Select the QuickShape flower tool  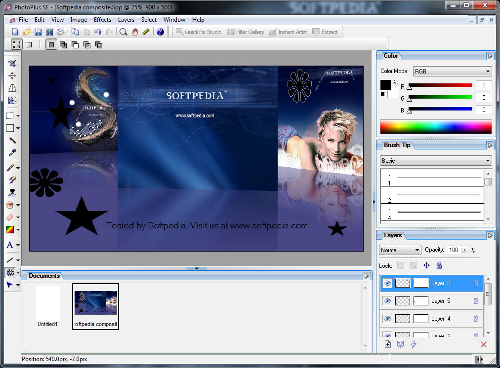tap(10, 272)
